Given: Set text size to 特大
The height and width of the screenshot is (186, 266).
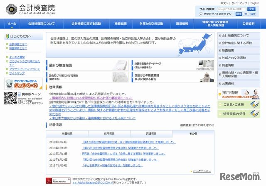Looking at the screenshot, I should tap(253, 14).
